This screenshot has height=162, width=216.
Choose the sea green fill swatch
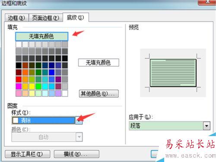38,79
